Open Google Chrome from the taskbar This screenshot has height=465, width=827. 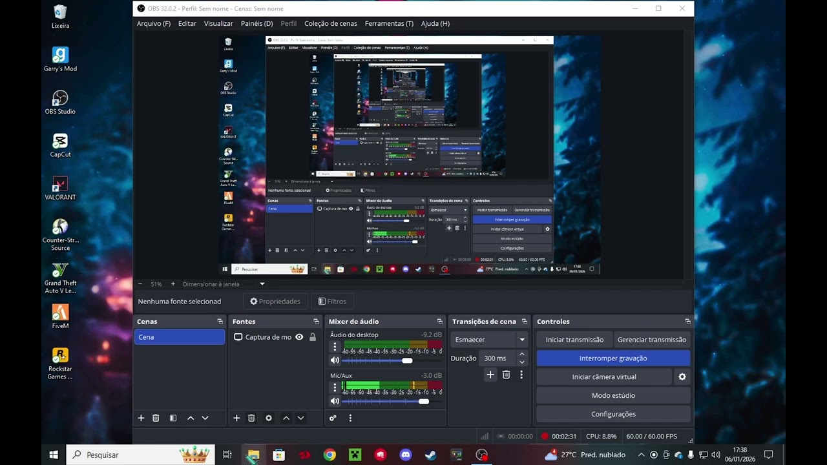(330, 455)
